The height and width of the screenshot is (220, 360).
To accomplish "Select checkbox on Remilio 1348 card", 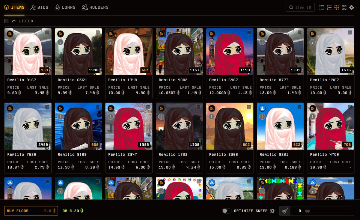I will click(148, 32).
